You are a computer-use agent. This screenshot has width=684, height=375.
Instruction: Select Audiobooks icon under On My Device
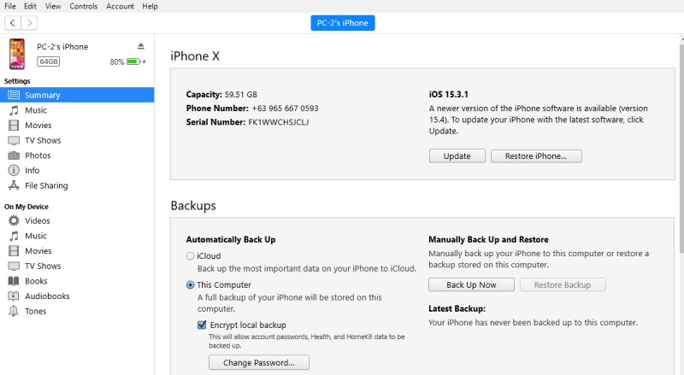pos(15,296)
